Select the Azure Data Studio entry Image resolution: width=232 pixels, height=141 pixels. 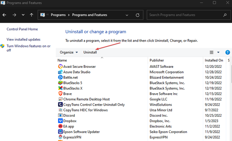(x=77, y=72)
